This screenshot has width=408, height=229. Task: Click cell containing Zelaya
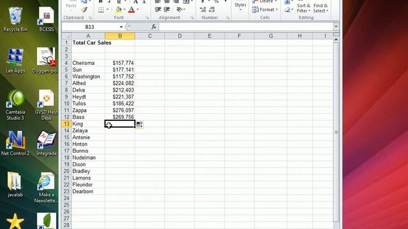point(88,130)
